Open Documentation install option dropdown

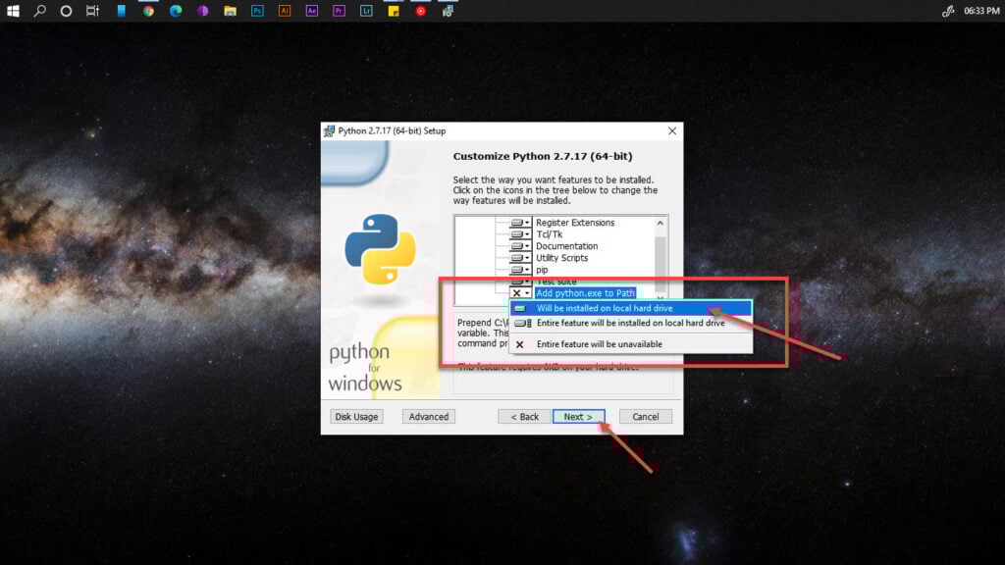520,246
